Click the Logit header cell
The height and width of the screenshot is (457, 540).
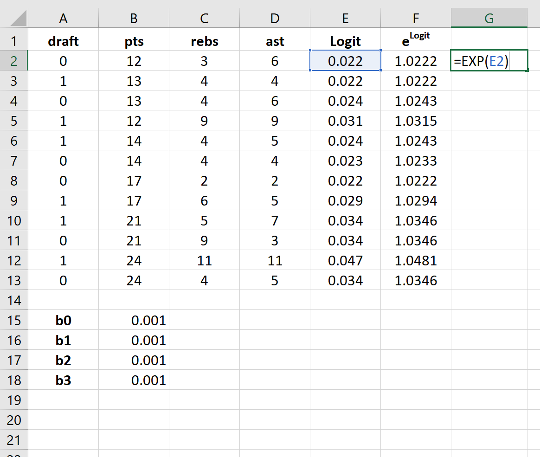(345, 41)
